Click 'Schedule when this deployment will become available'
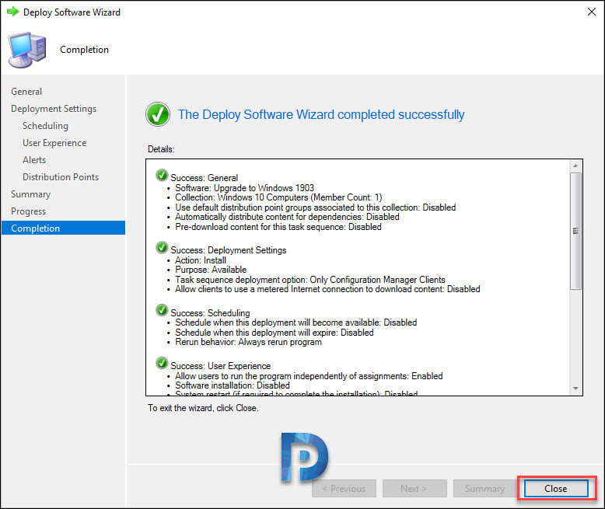This screenshot has width=605, height=509. pyautogui.click(x=296, y=322)
